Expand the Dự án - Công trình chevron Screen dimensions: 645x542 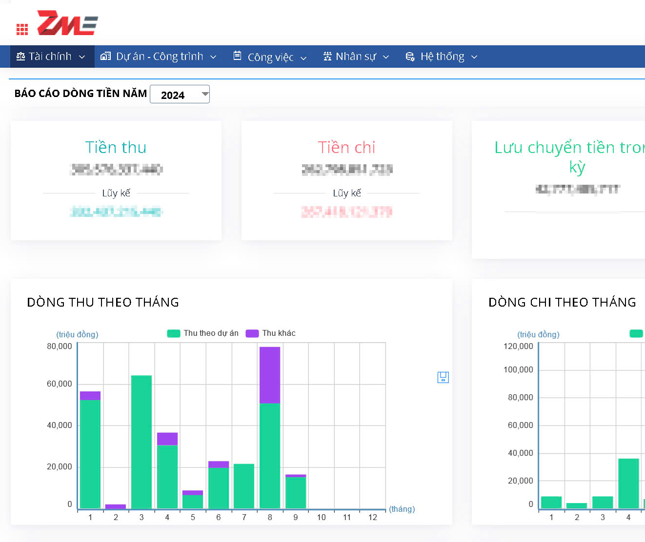213,57
